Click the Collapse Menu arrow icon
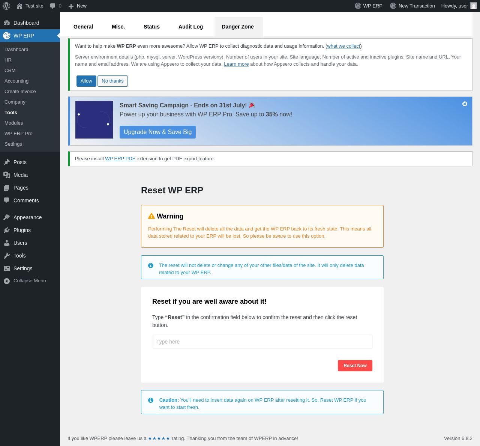Viewport: 480px width, 446px height. (7, 281)
